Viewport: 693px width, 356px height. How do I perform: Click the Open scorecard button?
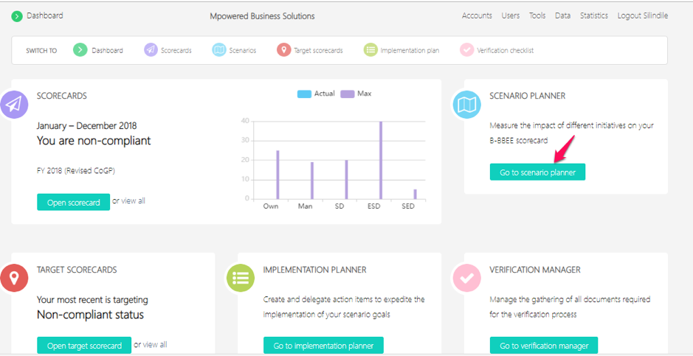[x=73, y=202]
